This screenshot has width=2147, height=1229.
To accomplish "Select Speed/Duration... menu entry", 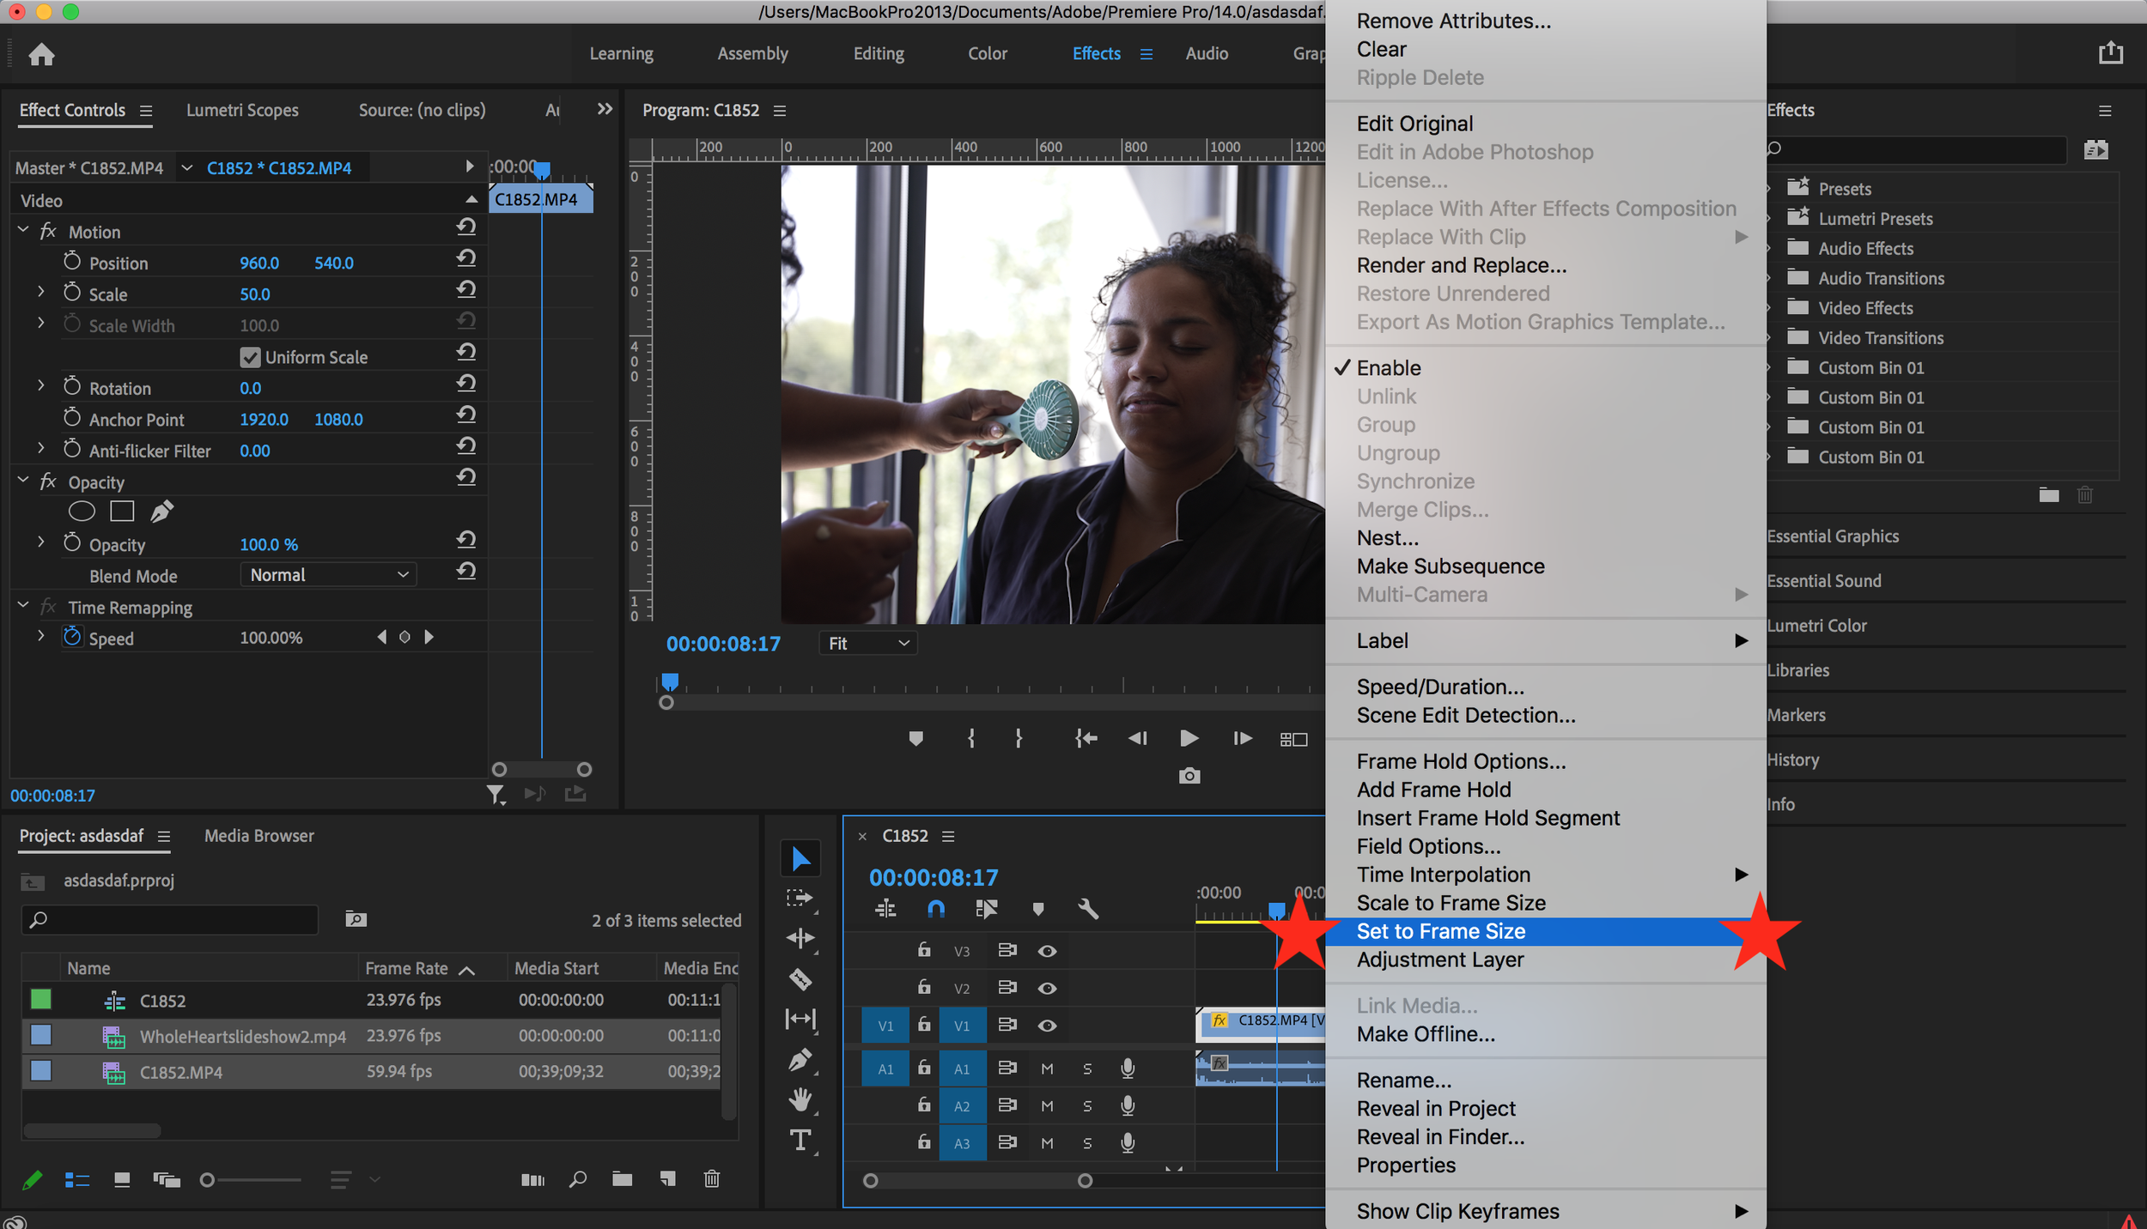I will click(1546, 687).
